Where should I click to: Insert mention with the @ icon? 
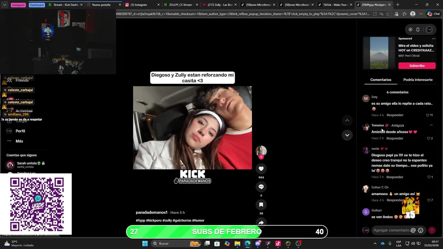point(413,230)
